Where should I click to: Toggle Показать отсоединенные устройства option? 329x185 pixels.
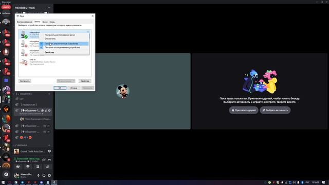[64, 48]
